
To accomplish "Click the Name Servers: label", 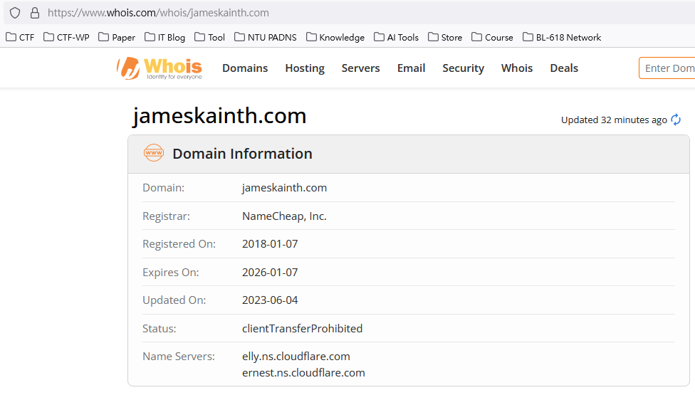I will pos(179,357).
